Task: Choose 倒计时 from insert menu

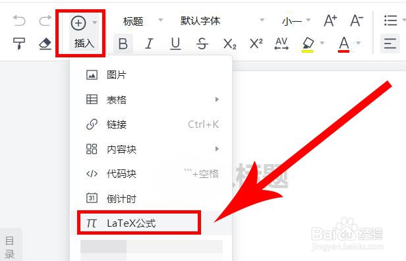Action: (151, 198)
